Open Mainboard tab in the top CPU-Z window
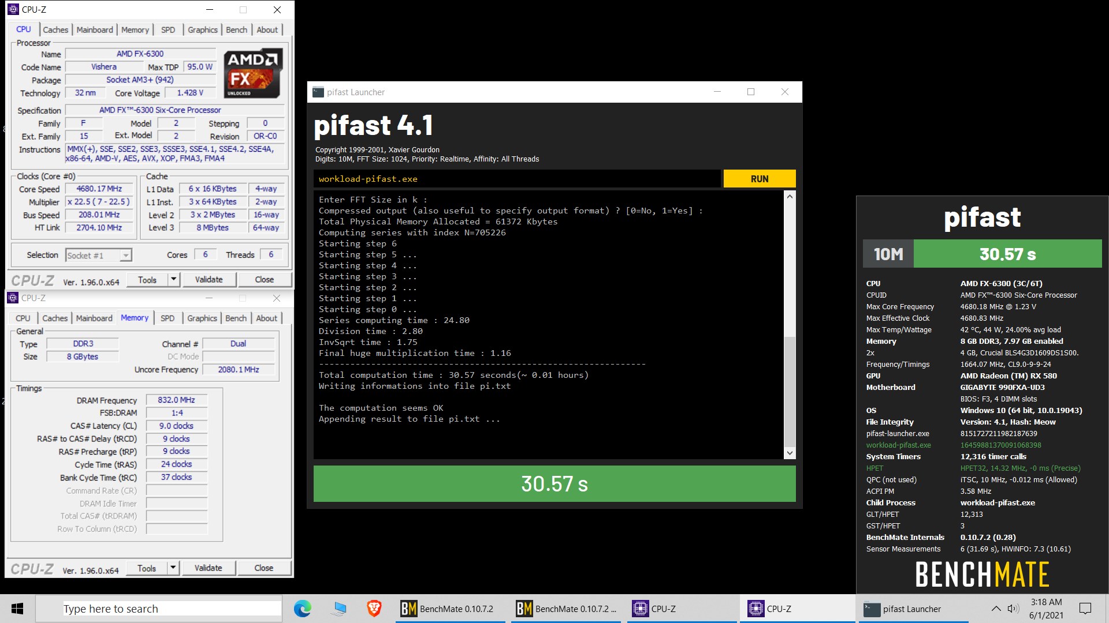 coord(95,30)
